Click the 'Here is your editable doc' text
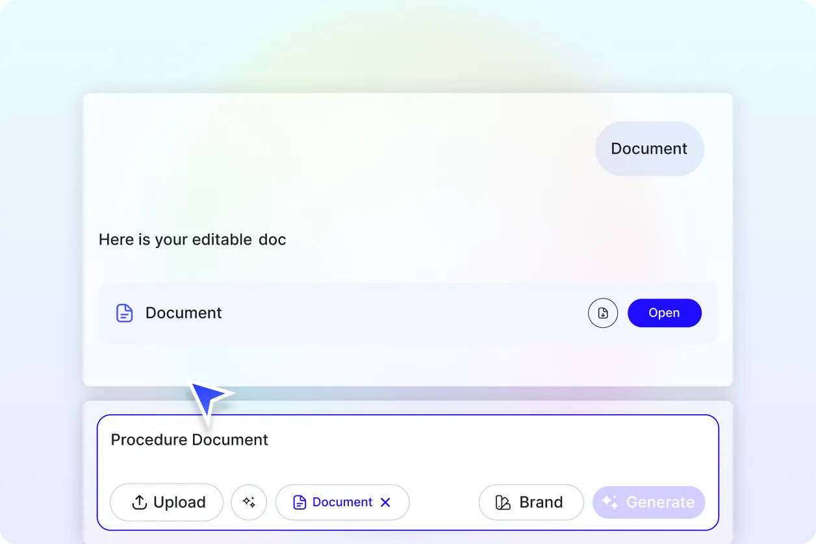 (192, 240)
